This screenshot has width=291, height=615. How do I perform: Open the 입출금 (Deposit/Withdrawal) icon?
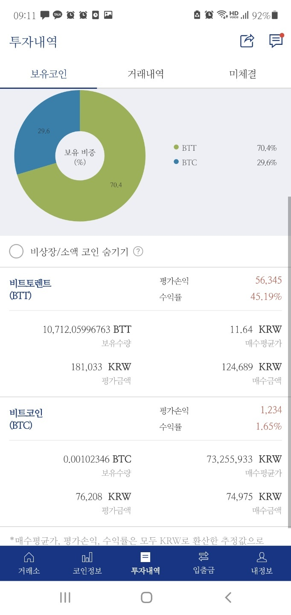[204, 562]
